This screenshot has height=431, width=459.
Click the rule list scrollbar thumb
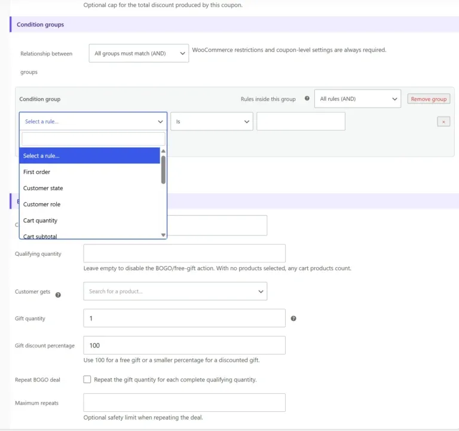click(163, 170)
